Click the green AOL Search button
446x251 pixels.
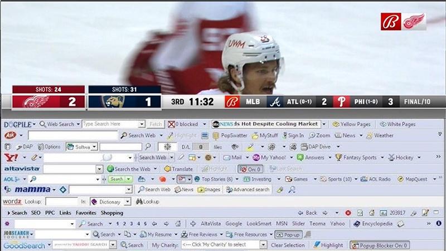tap(117, 179)
